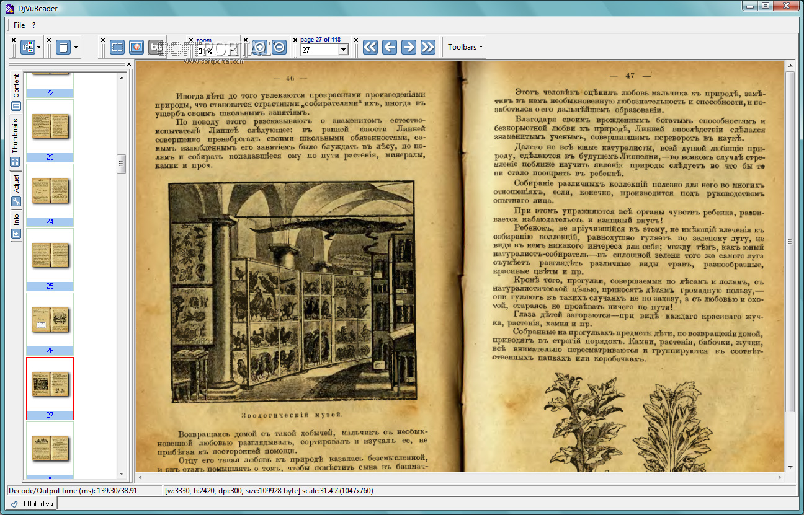Go to the previous page arrow
This screenshot has height=515, width=804.
click(x=390, y=47)
